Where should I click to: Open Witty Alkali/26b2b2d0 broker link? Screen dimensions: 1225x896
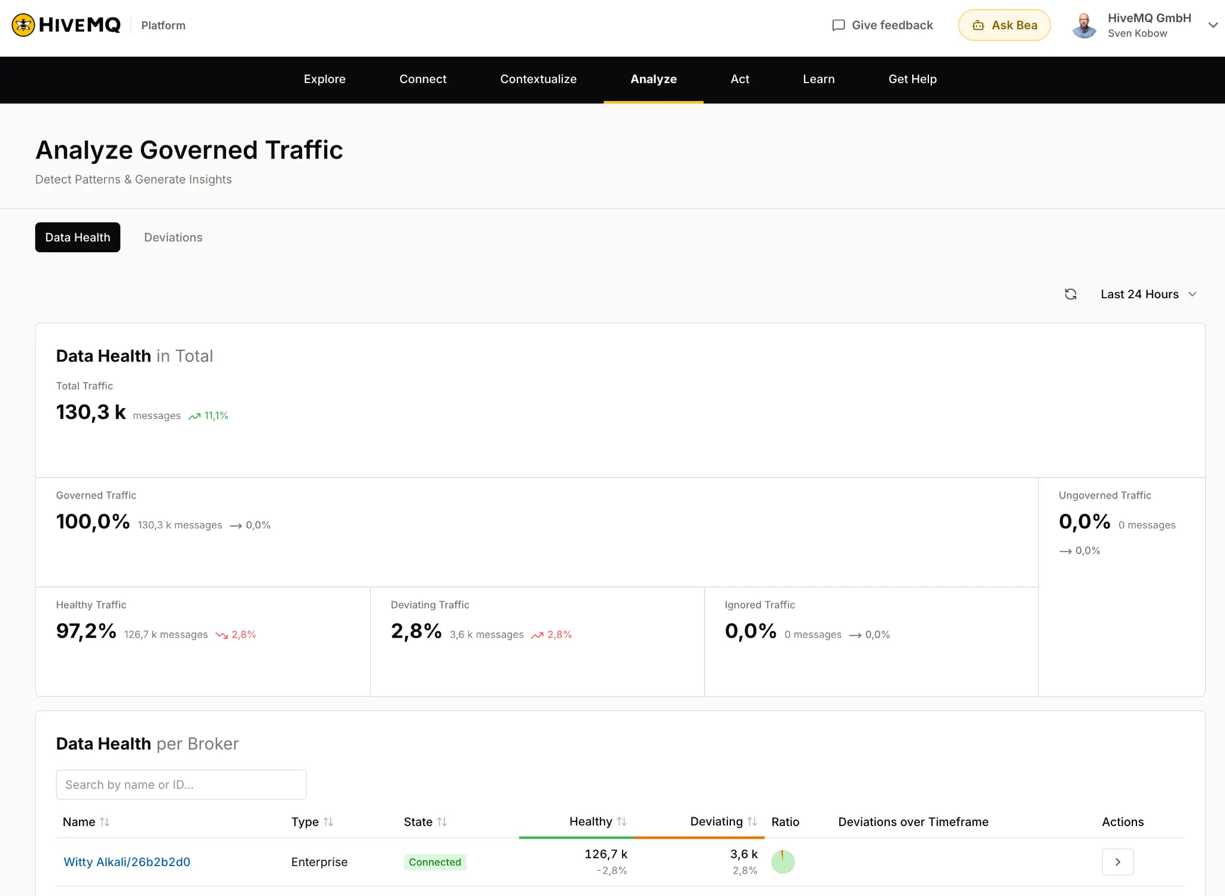[127, 862]
